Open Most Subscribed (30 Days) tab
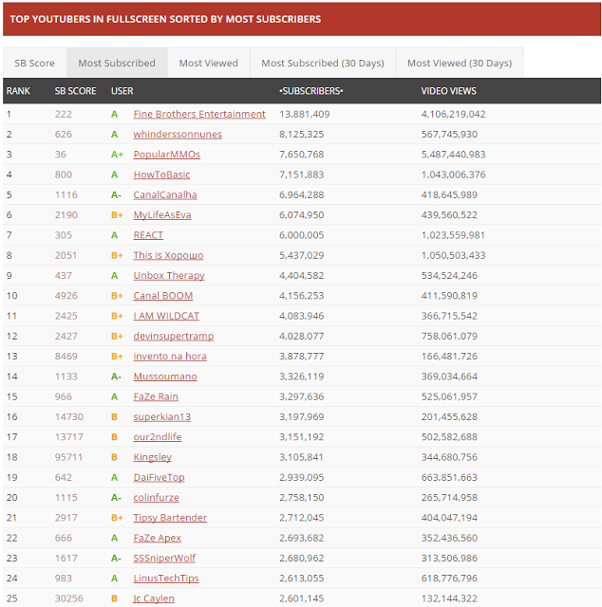The width and height of the screenshot is (602, 607). click(323, 63)
